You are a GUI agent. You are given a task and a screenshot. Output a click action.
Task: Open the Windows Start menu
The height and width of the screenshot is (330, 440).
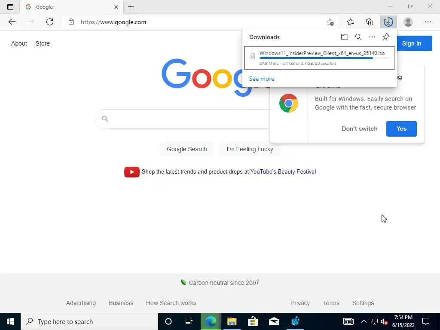10,321
